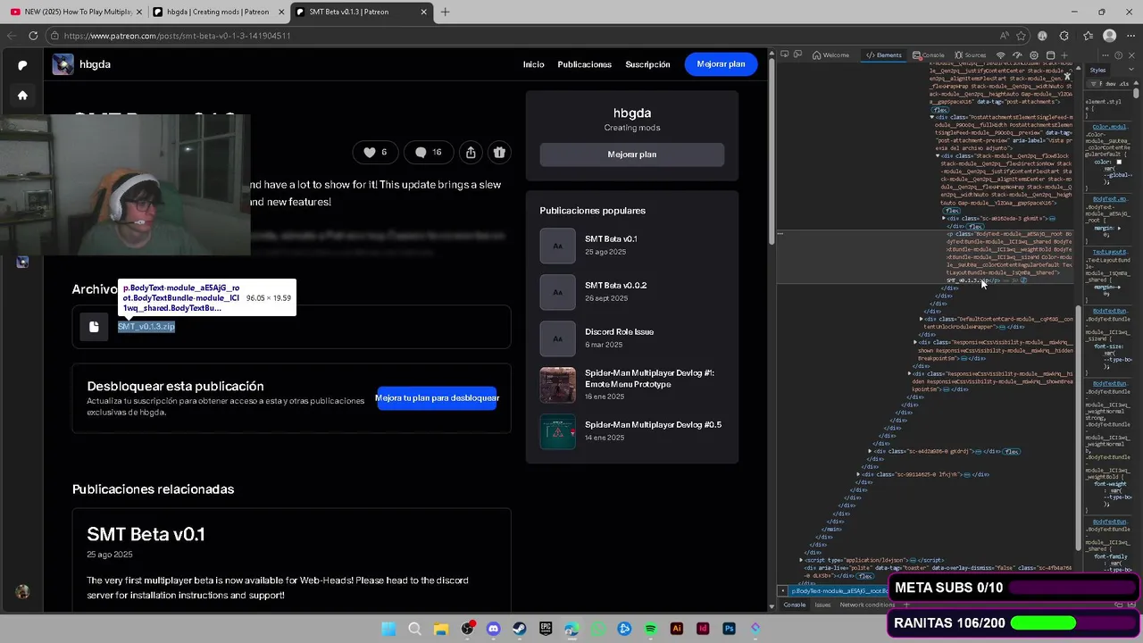Screen dimensions: 1143x643
Task: Toggle the .cls class editor in Styles
Action: [1122, 83]
